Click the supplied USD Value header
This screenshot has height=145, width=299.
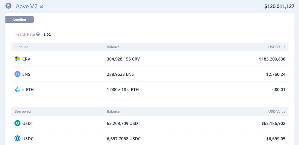276,47
